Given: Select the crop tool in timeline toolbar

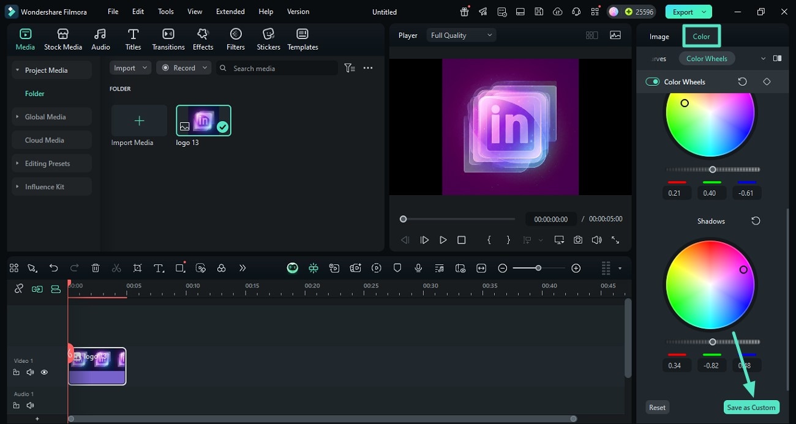Looking at the screenshot, I should click(x=137, y=268).
